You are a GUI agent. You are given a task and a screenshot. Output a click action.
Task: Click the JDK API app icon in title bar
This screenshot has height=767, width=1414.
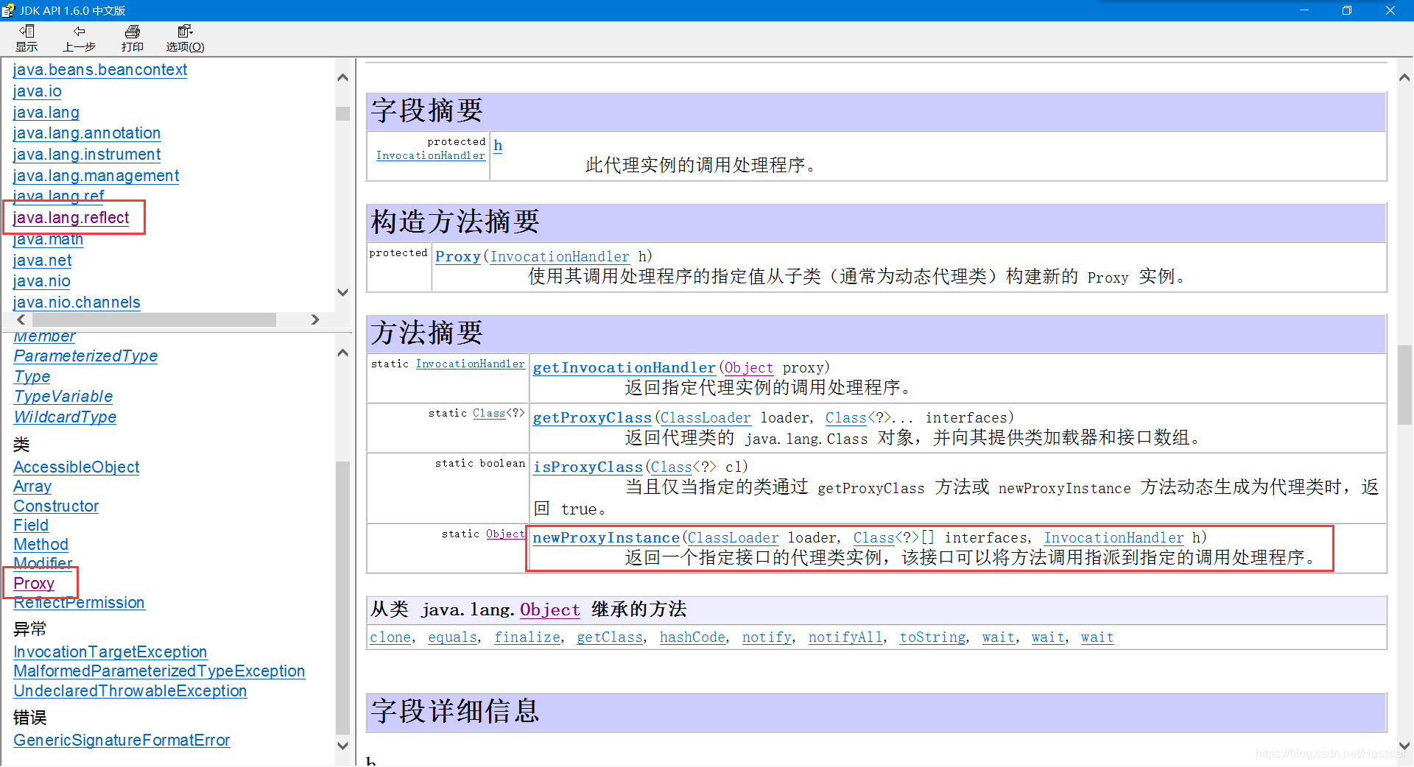pyautogui.click(x=8, y=10)
